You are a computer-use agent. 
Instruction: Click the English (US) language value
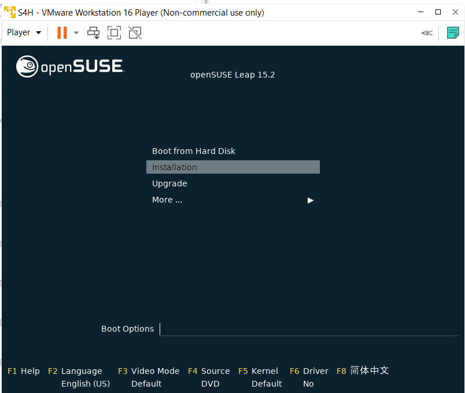(x=86, y=384)
